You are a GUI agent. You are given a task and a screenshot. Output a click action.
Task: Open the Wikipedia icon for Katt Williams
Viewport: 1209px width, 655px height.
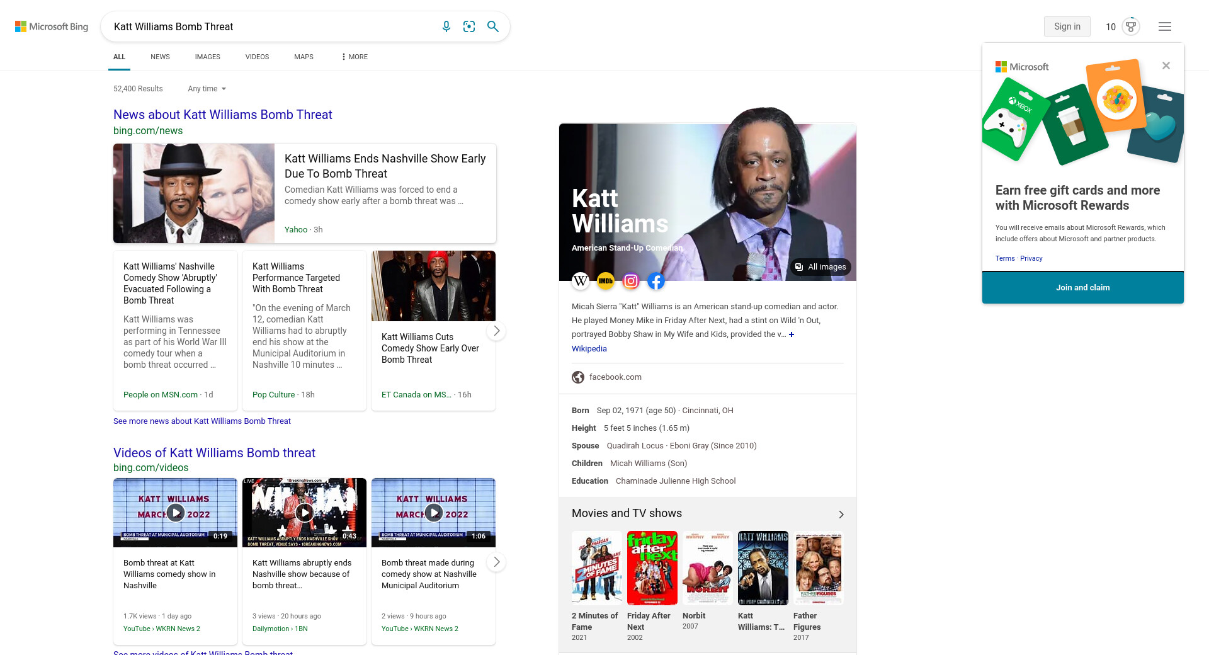click(581, 281)
